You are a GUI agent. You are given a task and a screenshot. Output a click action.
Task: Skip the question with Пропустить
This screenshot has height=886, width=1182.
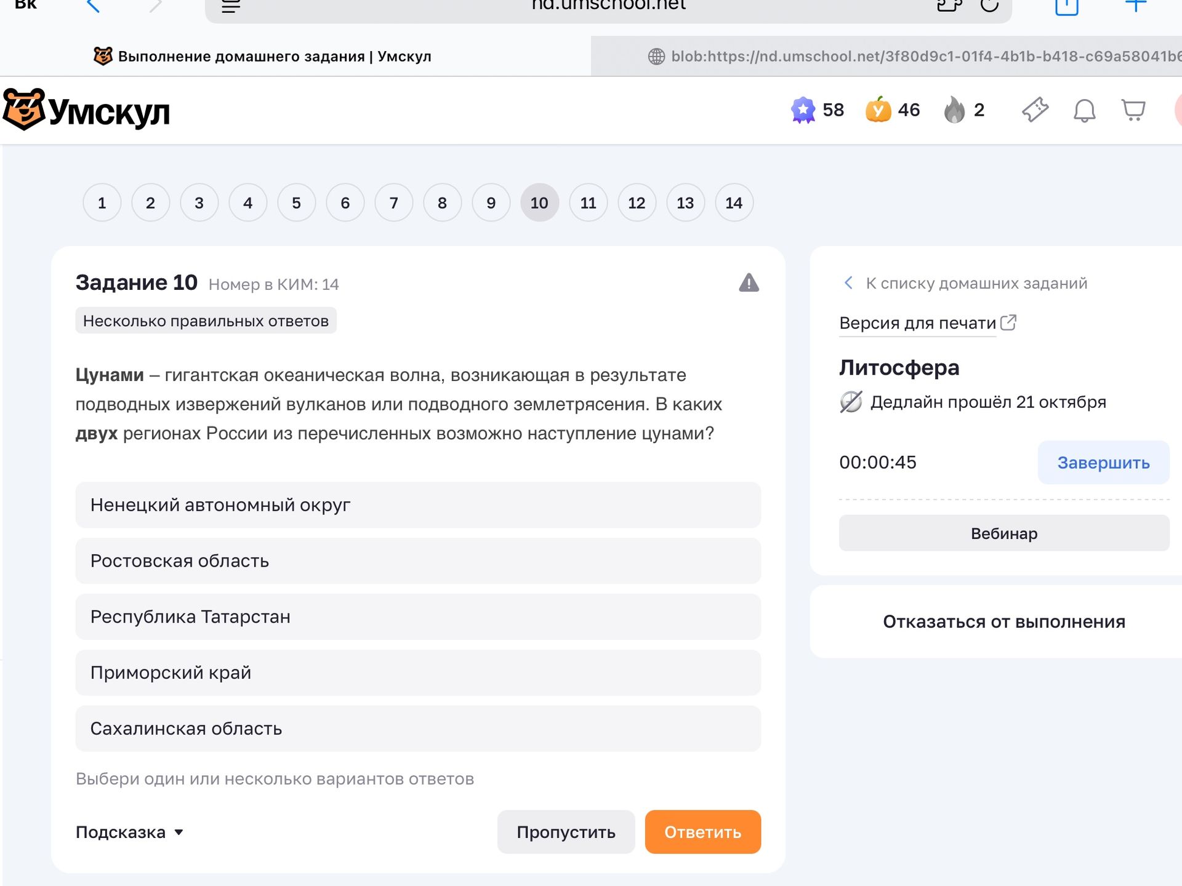click(566, 832)
